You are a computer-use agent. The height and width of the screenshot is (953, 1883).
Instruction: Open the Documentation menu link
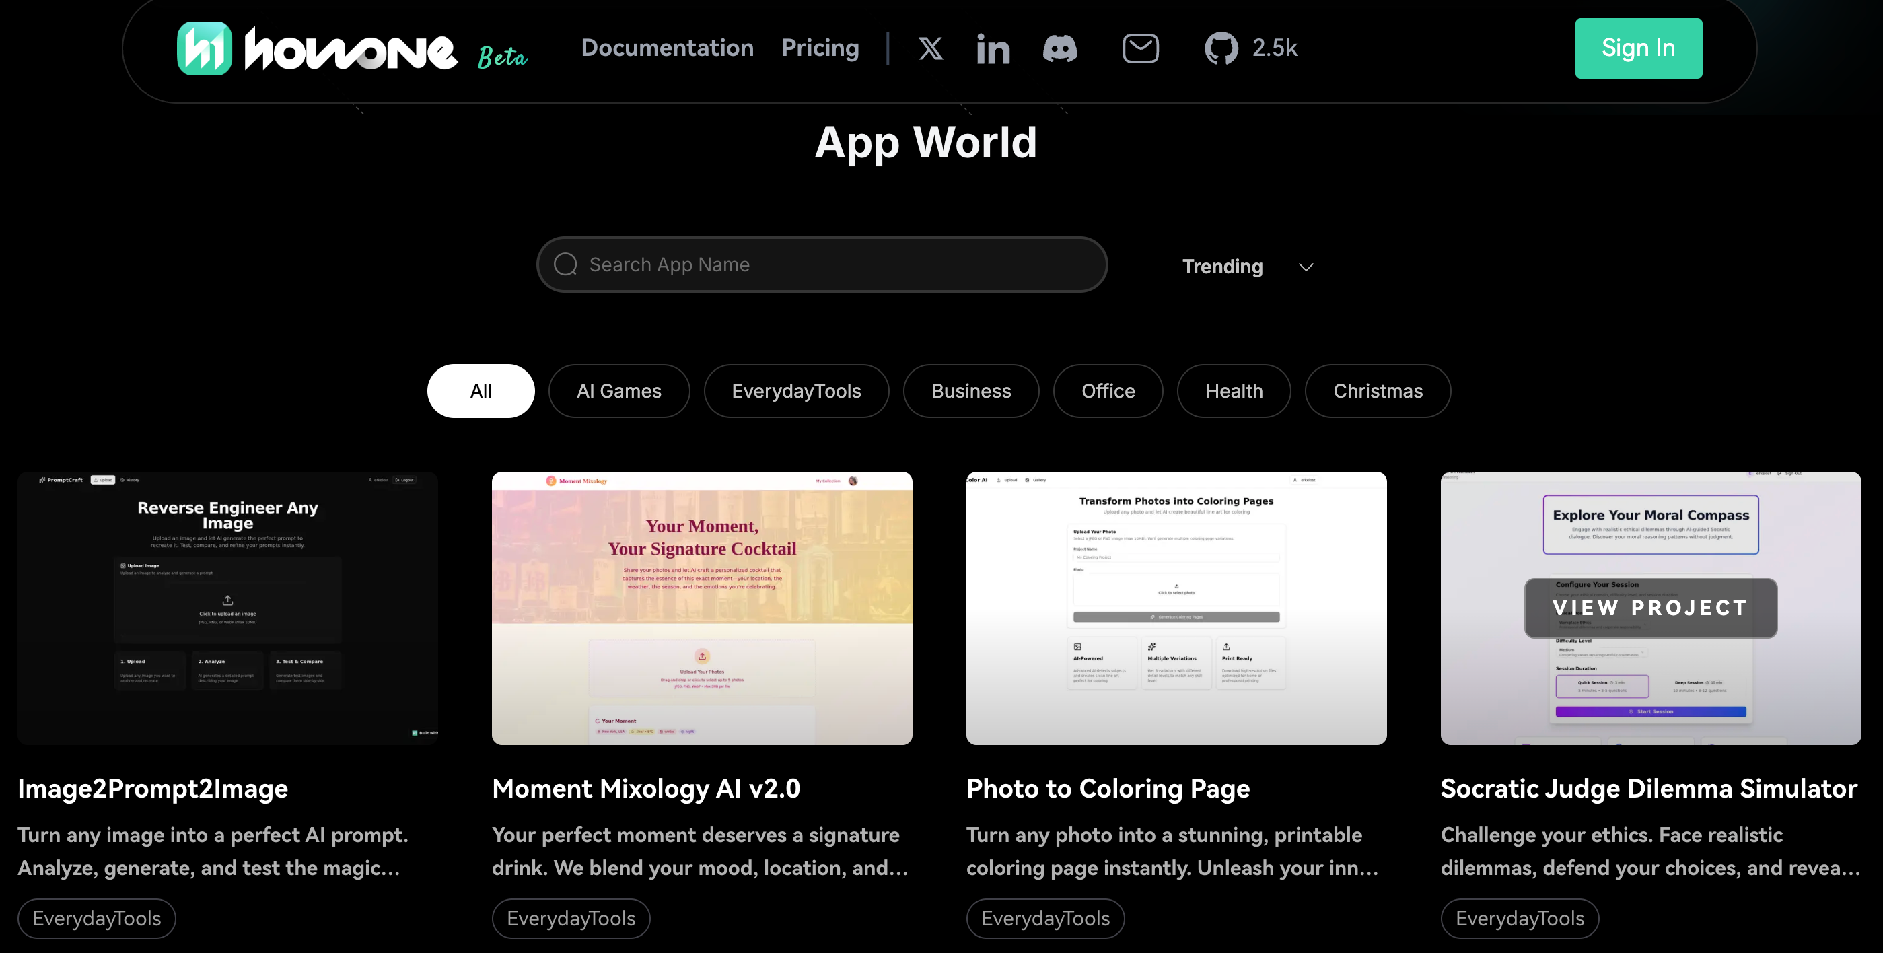point(667,48)
